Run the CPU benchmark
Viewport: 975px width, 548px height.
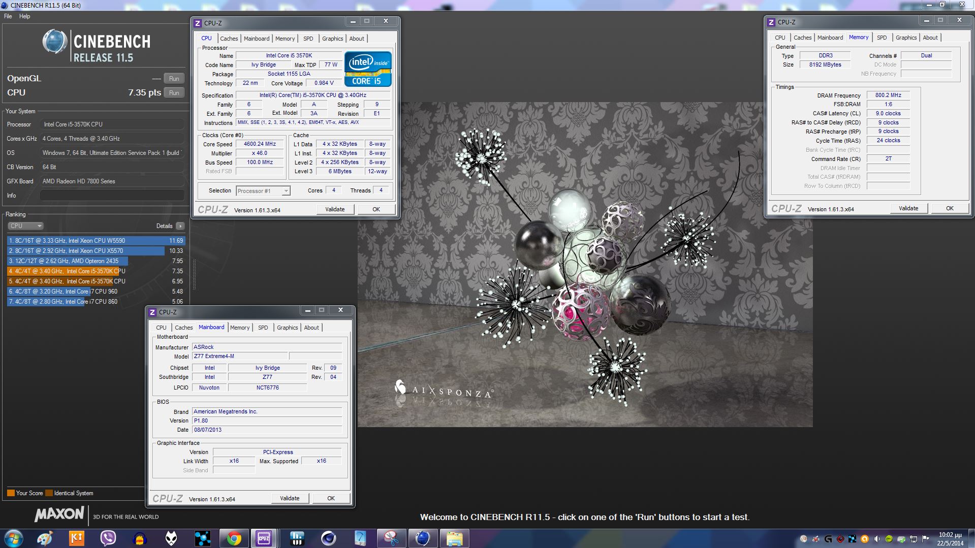point(174,93)
